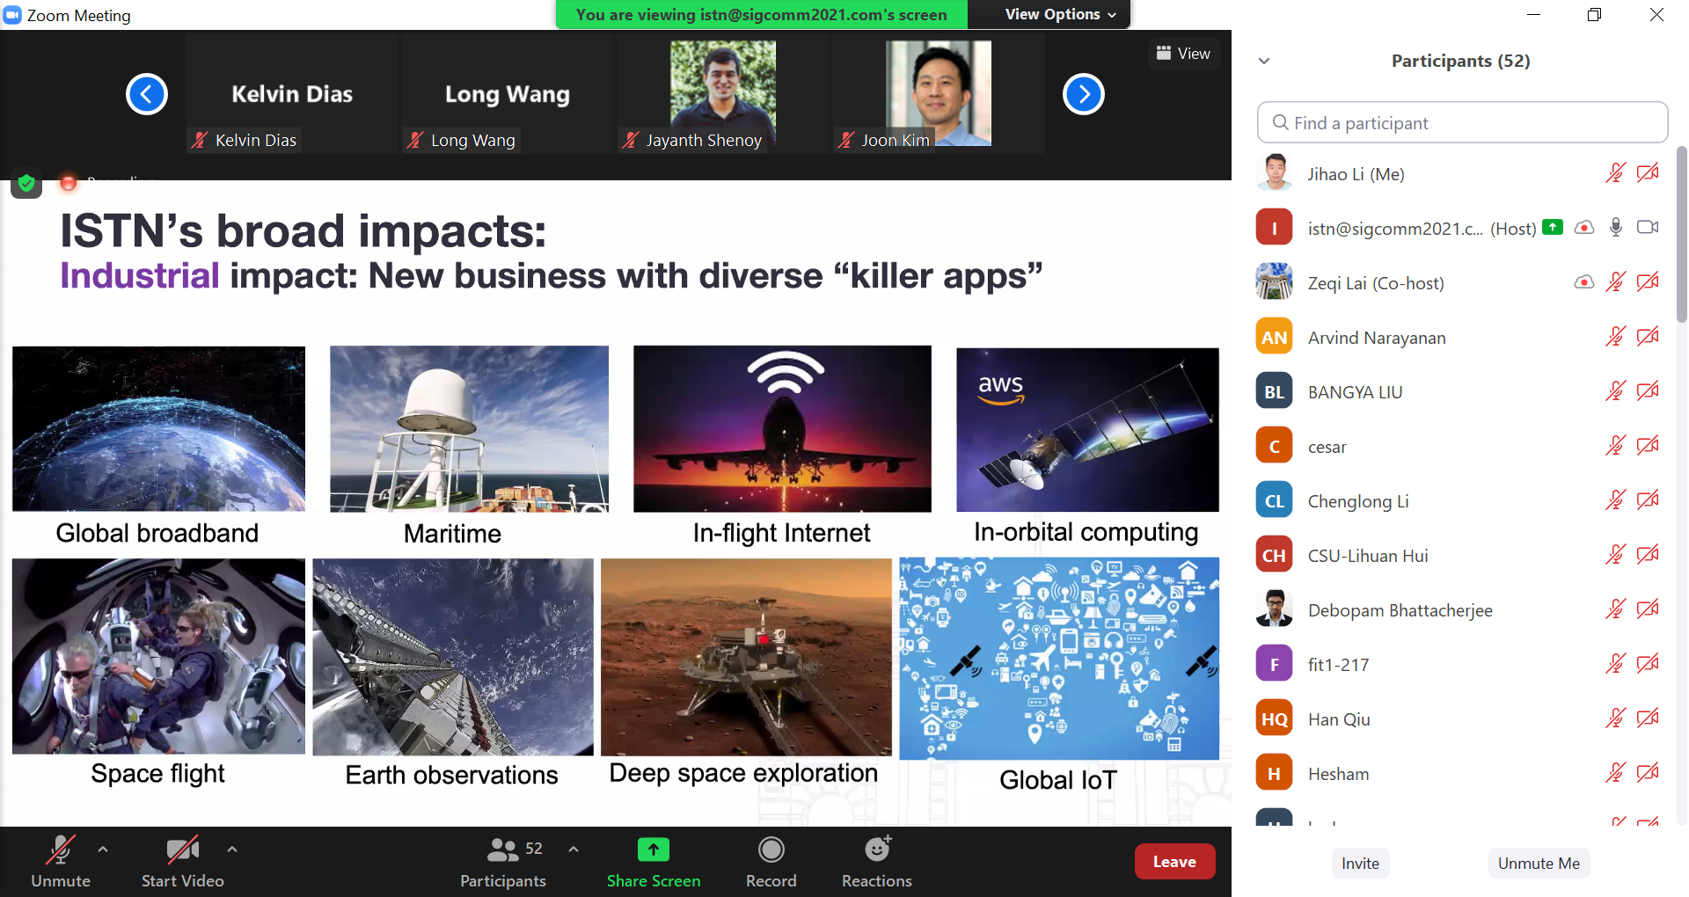Open the Reactions emoji menu
Viewport: 1689px width, 897px height.
tap(877, 850)
